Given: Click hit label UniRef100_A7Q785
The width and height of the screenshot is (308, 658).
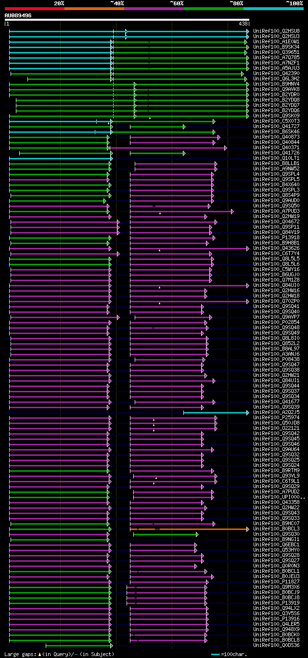Looking at the screenshot, I should [x=276, y=57].
